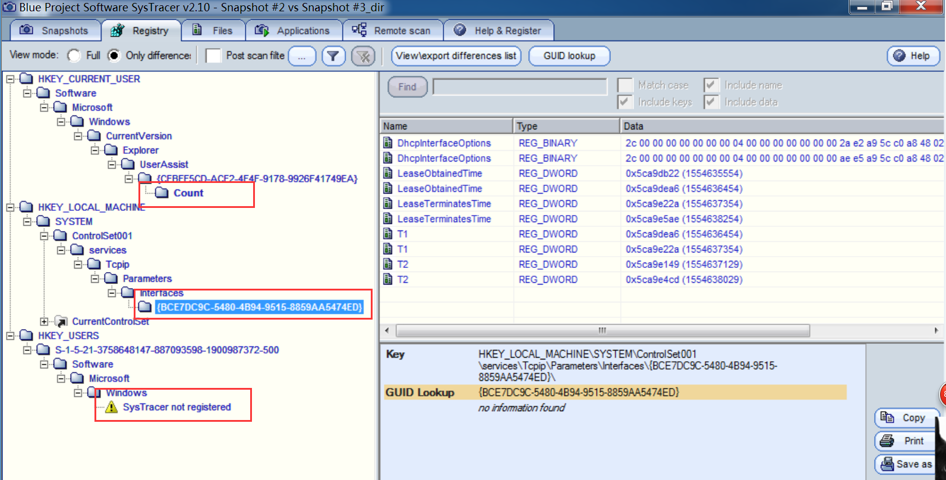Click the GUID Lookup value text
The width and height of the screenshot is (946, 480).
[579, 392]
